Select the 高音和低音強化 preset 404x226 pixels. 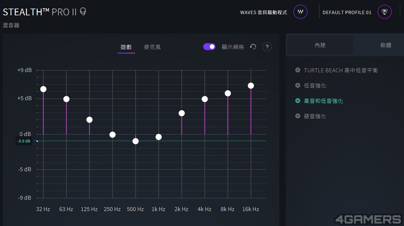[323, 101]
